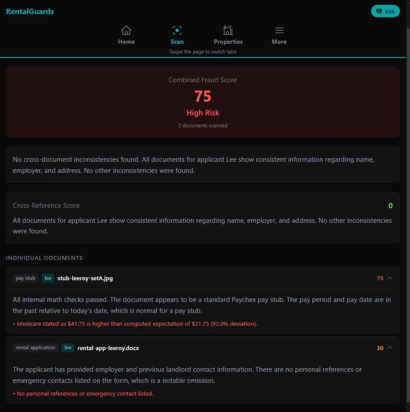The image size is (410, 412).
Task: Click the active Scan tab icon
Action: tap(177, 30)
